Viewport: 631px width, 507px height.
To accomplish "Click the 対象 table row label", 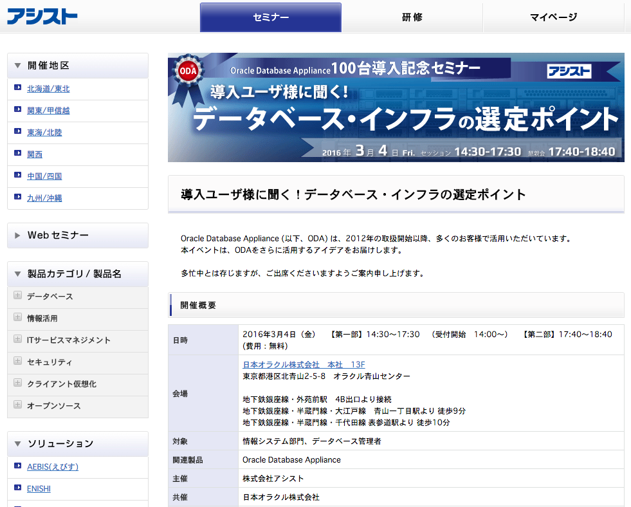I will point(180,441).
